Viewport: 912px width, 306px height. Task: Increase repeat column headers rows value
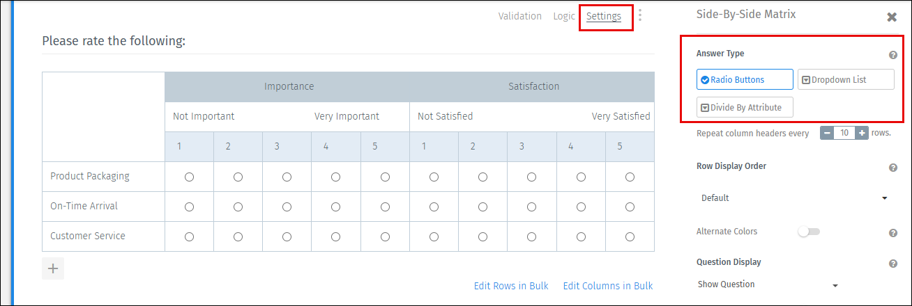(862, 133)
